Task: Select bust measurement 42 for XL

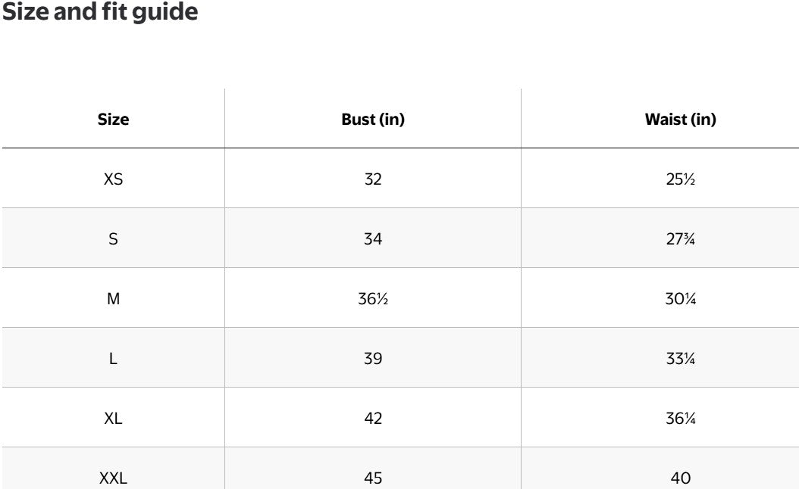Action: pos(373,419)
